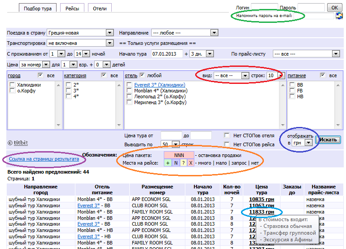Expand the currency dropdown showing грн

click(302, 142)
